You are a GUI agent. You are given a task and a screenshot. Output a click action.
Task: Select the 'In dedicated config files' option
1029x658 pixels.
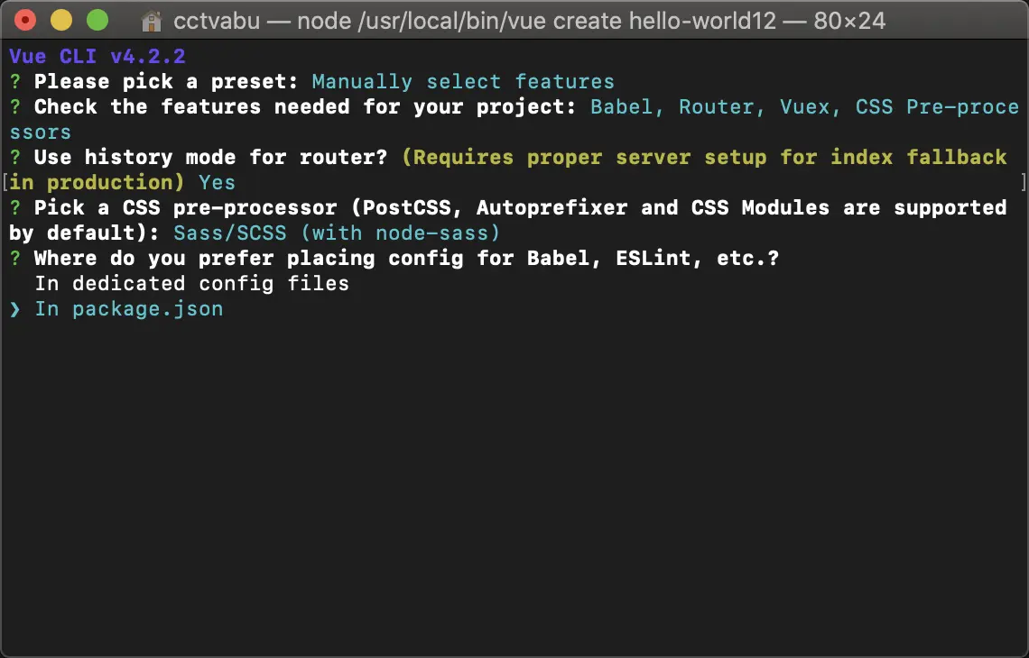pyautogui.click(x=191, y=284)
